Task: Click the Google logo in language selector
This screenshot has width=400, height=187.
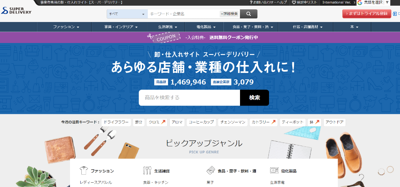Action: click(x=360, y=2)
